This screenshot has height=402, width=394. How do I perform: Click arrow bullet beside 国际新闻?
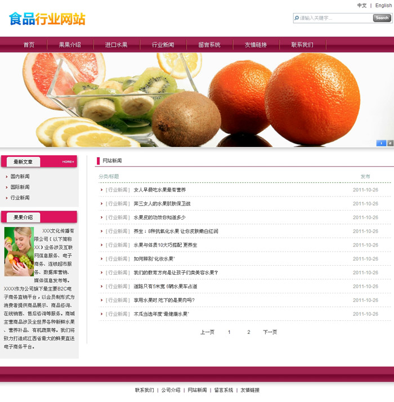6,187
